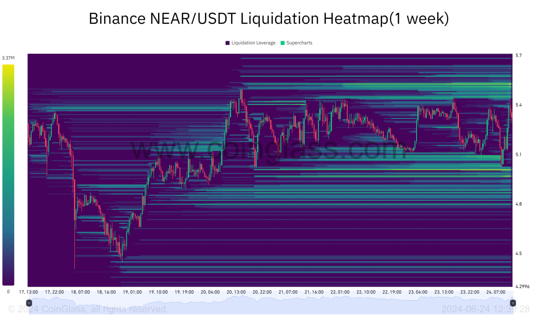Click the dark purple Liquidation Leverage legend swatch
The height and width of the screenshot is (317, 538).
pos(227,43)
